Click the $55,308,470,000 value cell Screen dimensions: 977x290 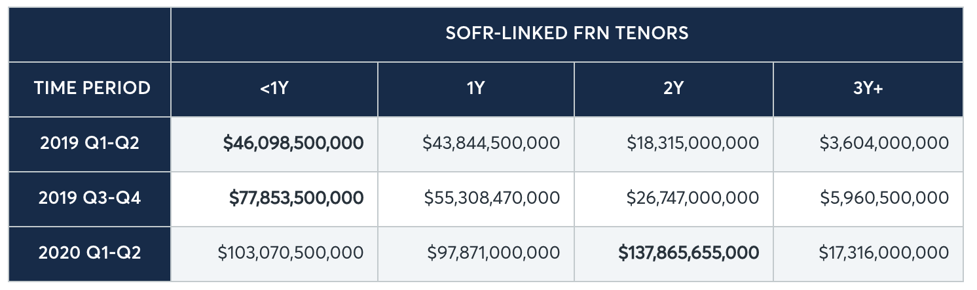[492, 198]
